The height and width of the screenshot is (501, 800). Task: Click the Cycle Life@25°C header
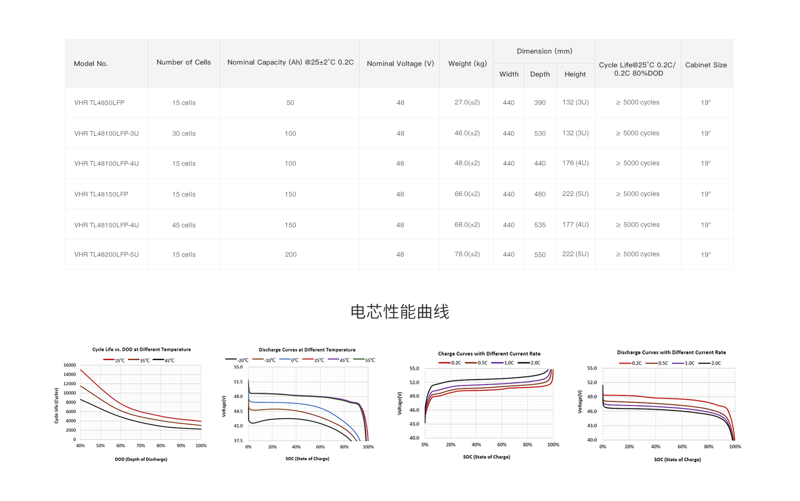tap(638, 69)
